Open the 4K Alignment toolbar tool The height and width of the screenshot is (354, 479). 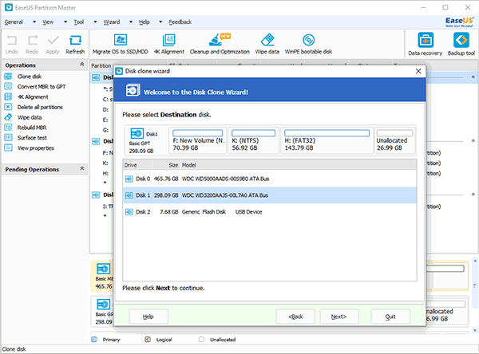169,45
